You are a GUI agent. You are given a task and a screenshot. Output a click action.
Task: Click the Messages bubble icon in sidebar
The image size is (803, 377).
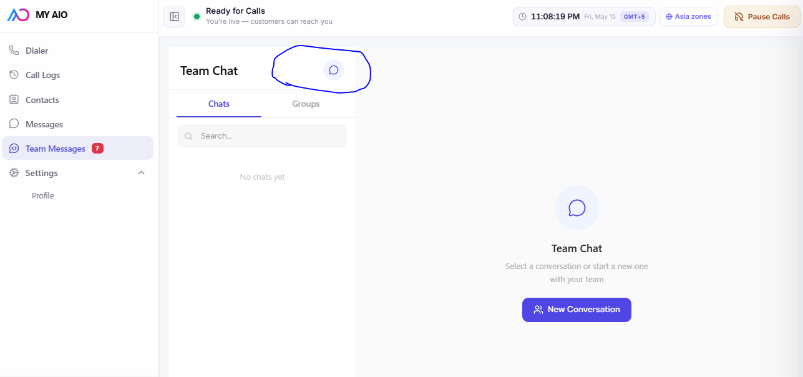pos(14,124)
